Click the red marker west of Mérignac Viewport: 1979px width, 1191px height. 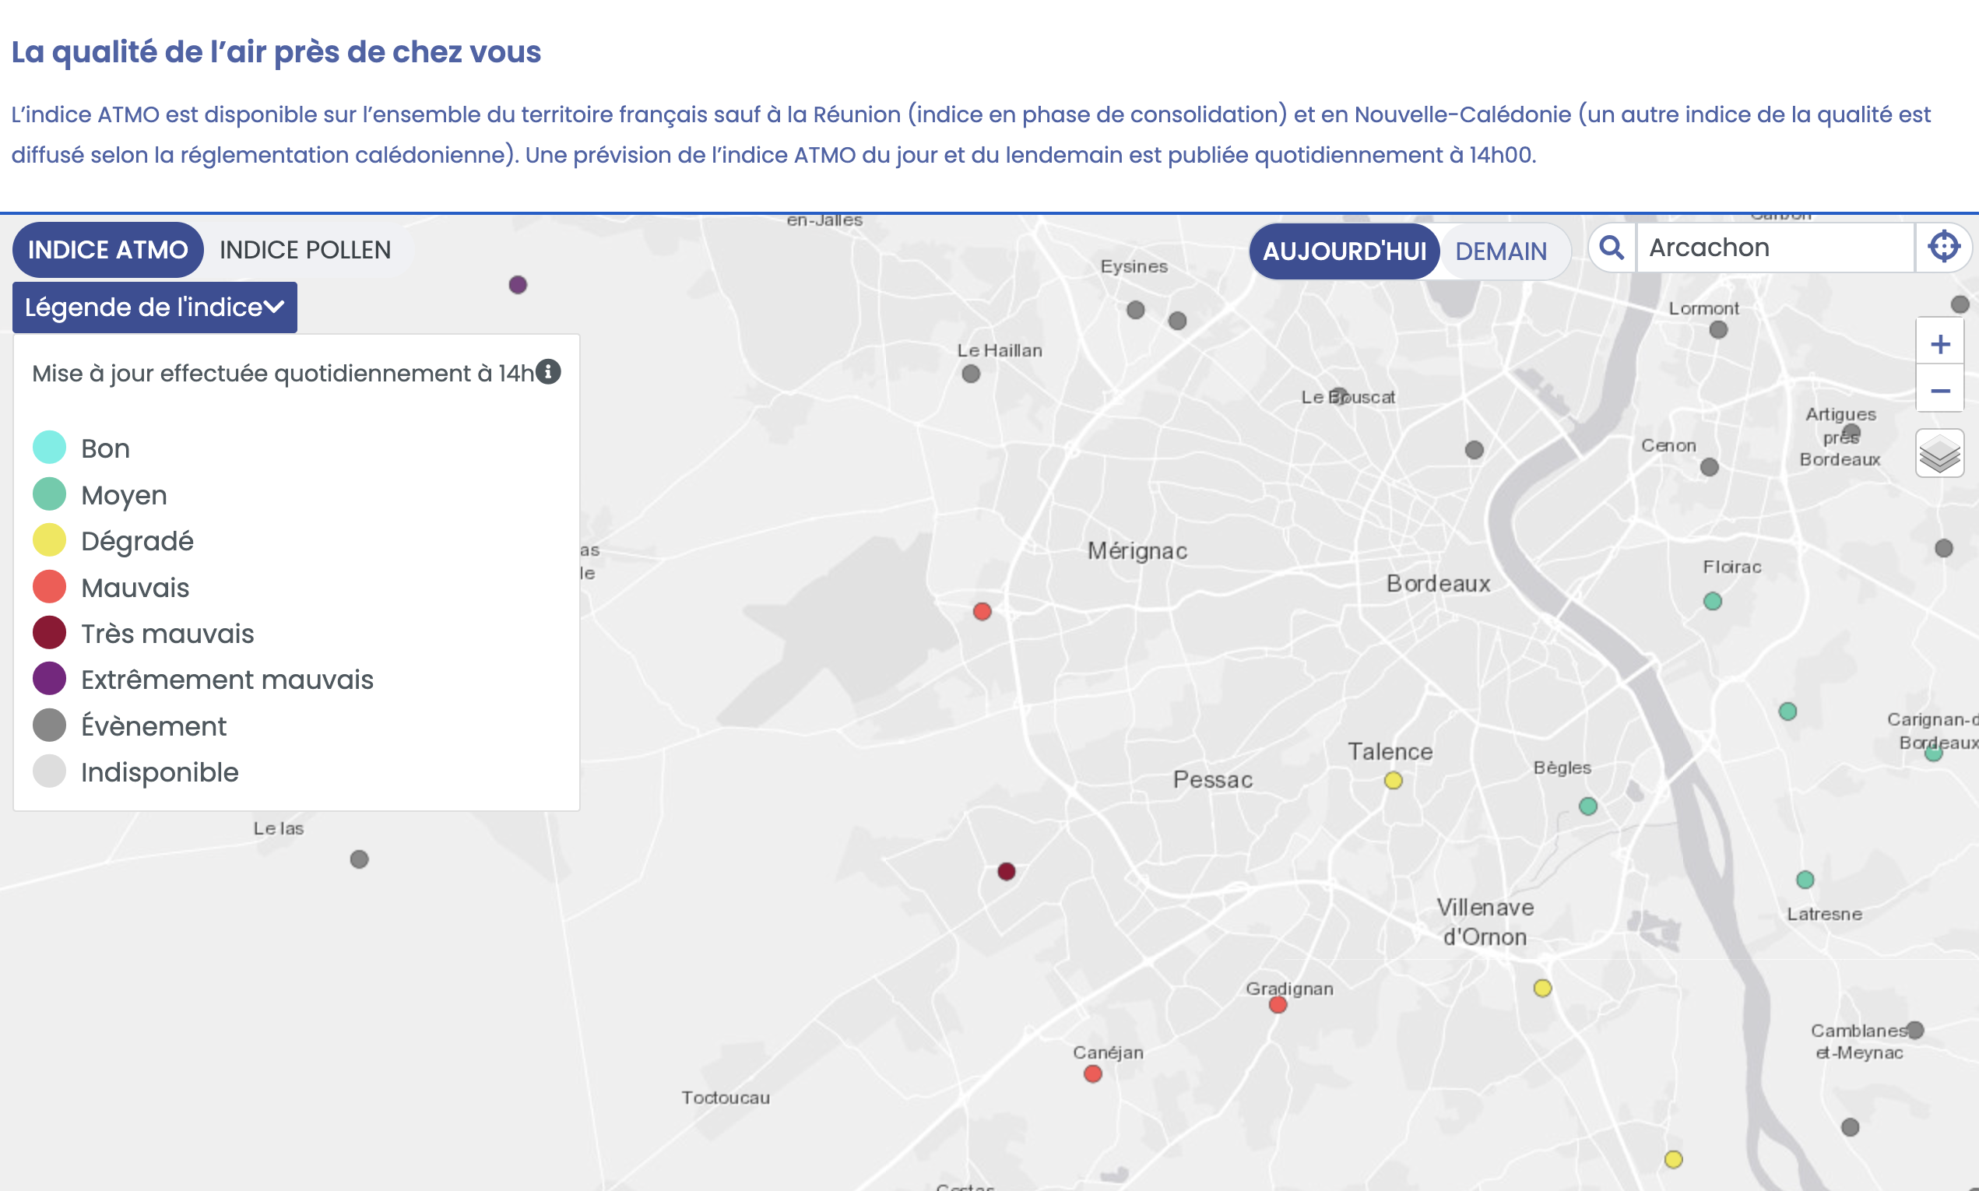point(982,612)
